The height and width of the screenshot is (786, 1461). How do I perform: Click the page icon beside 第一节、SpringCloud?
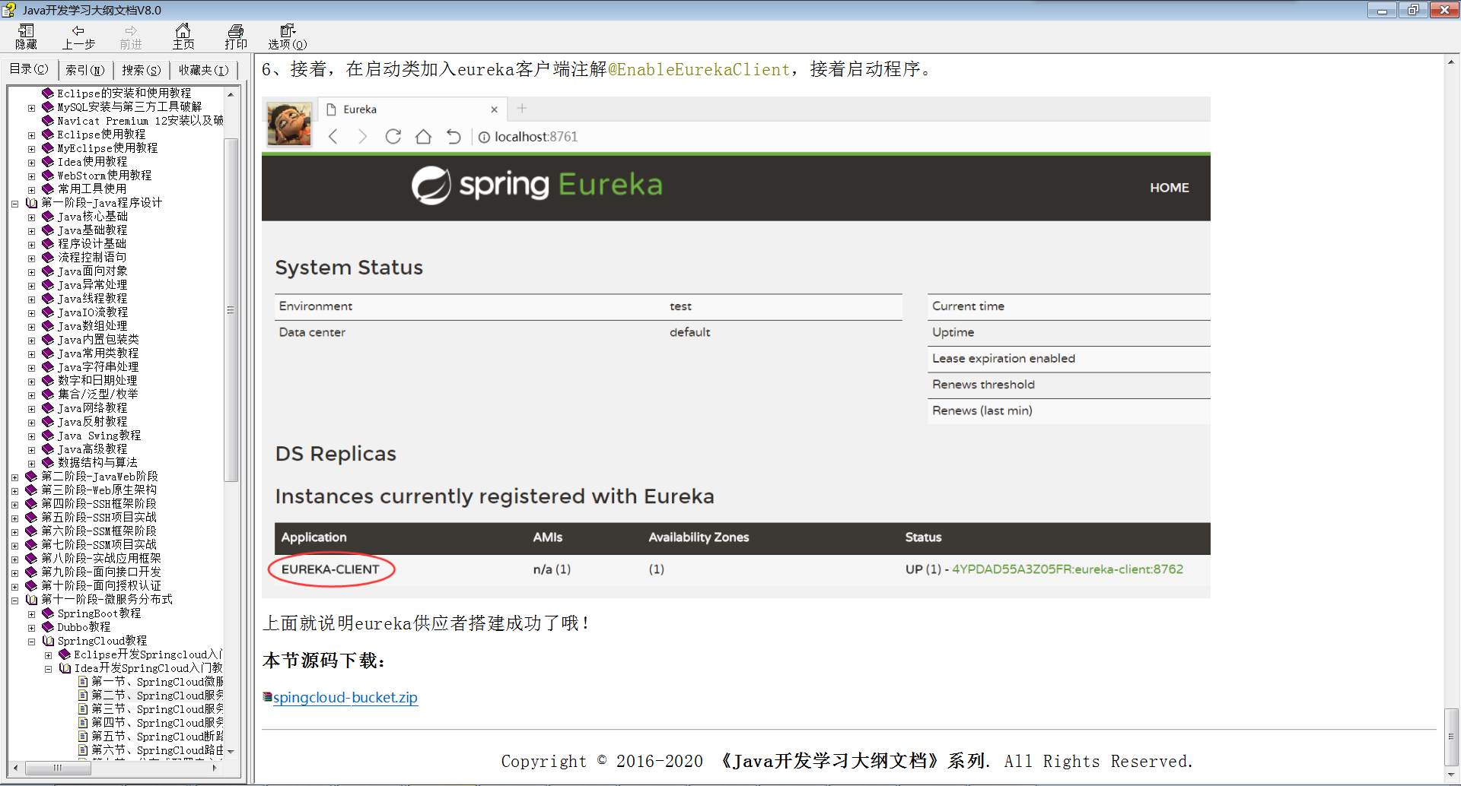[83, 682]
